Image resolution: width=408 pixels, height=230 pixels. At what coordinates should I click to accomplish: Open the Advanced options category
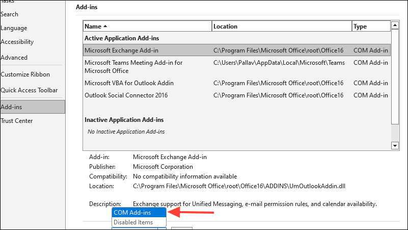pyautogui.click(x=14, y=58)
